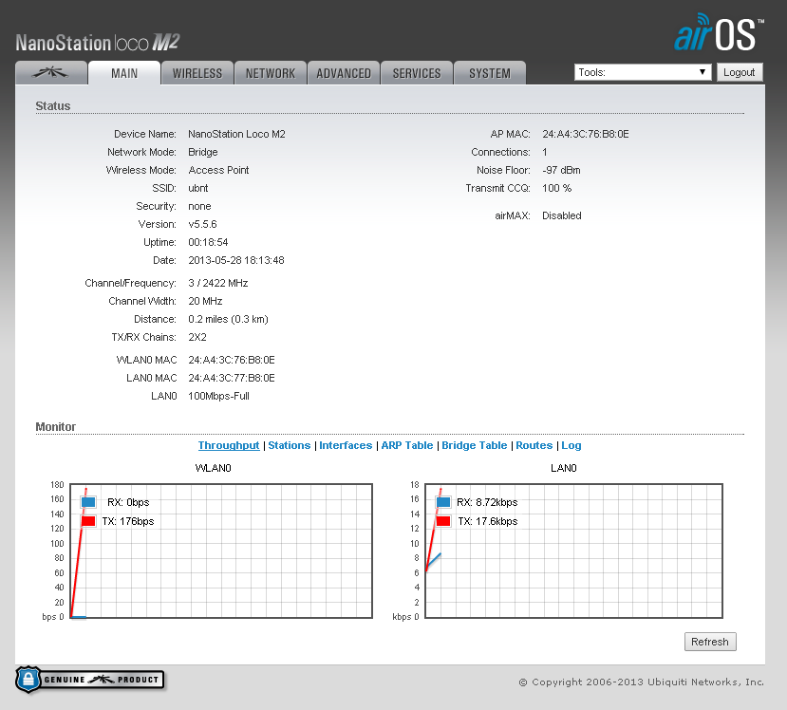This screenshot has width=787, height=710.
Task: Click the LAN0 TX red legend swatch
Action: [x=443, y=521]
